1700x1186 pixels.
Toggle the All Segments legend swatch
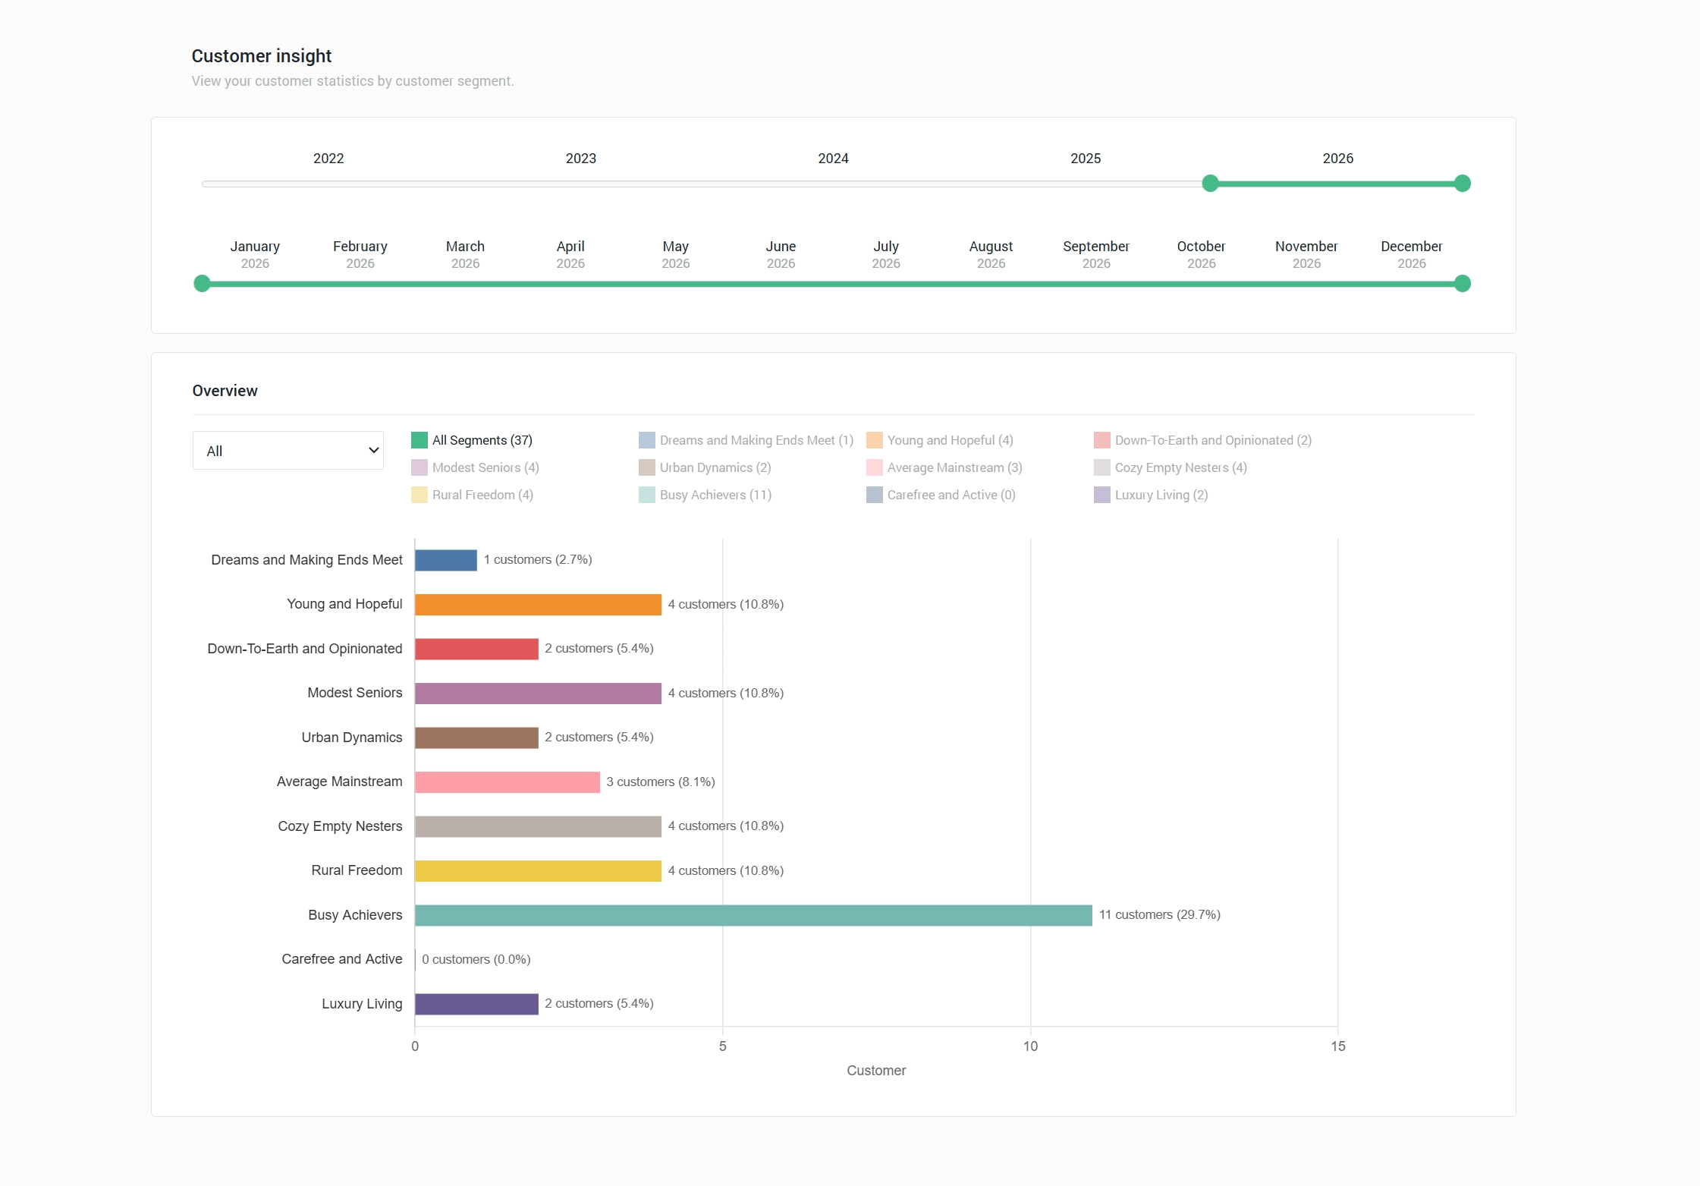pos(419,440)
